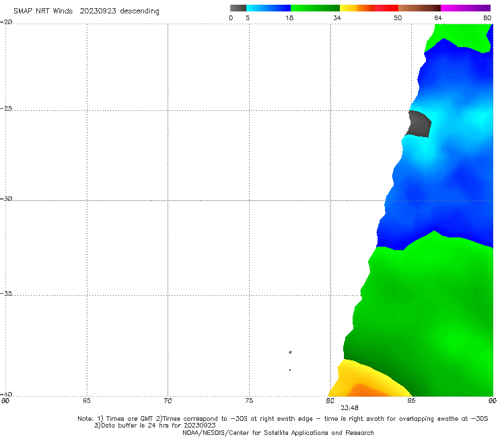498x437 pixels.
Task: Click the colorbar label '64'
Action: (438, 17)
